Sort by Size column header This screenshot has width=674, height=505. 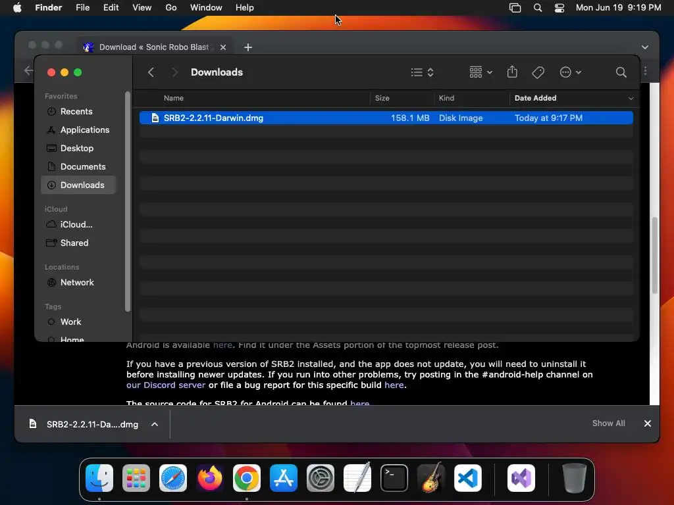coord(382,98)
